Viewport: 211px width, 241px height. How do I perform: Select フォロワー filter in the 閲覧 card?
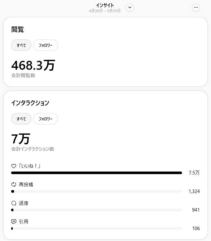45,45
